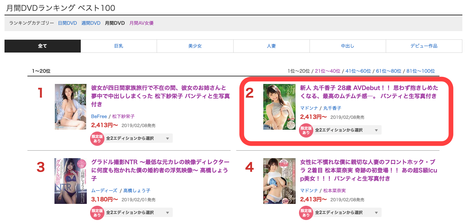Viewport: 465px width, 223px height.
Task: Click the 限定版あり badge on rank 2
Action: [306, 130]
